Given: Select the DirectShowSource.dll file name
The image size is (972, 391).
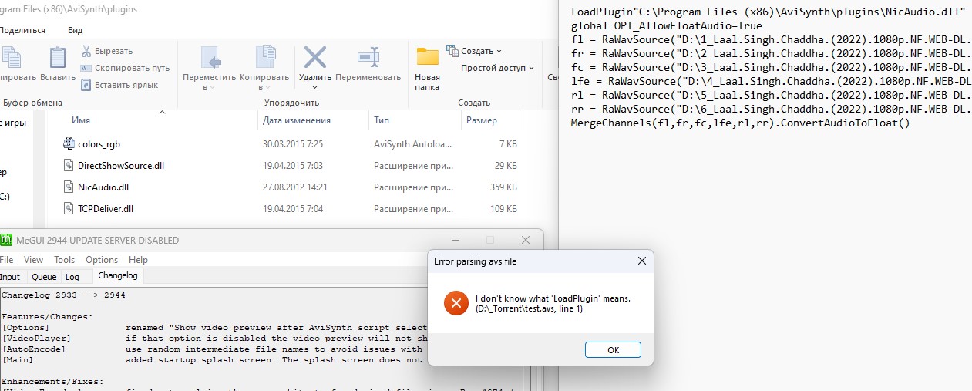Looking at the screenshot, I should coord(120,166).
